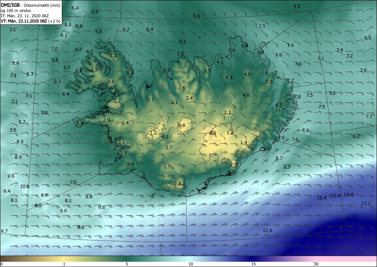Screen dimensions: 377x267
Task: Click the map value "7.2"
Action: point(349,56)
